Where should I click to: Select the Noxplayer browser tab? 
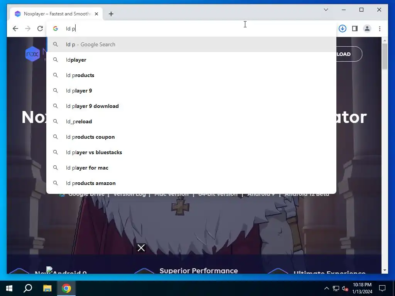(56, 14)
